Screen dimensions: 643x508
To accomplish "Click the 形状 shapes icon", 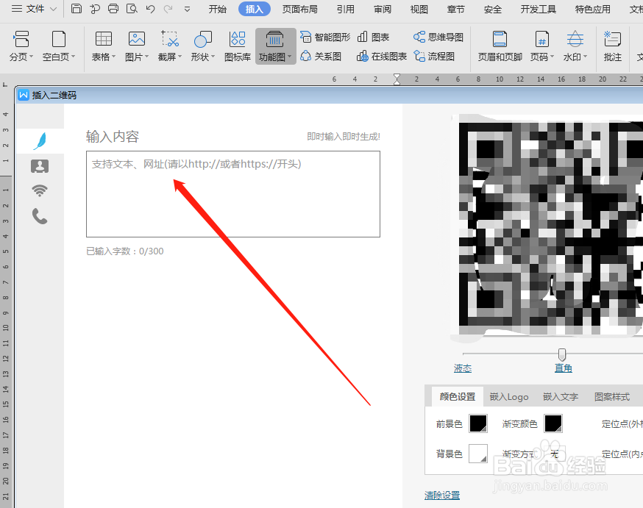I will [x=202, y=39].
